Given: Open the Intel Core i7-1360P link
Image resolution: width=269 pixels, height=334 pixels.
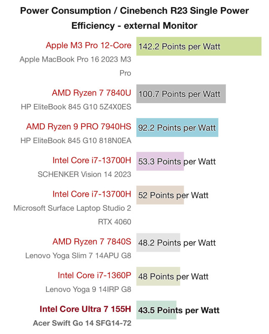Looking at the screenshot, I should click(95, 276).
